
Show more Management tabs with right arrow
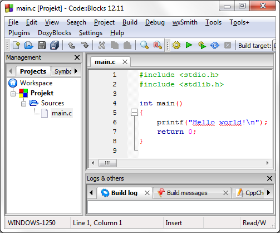click(76, 71)
